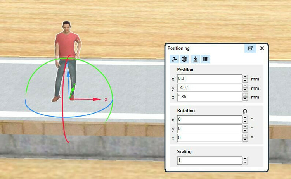This screenshot has height=179, width=291.
Task: Select the global coordinates globe icon
Action: pos(184,59)
